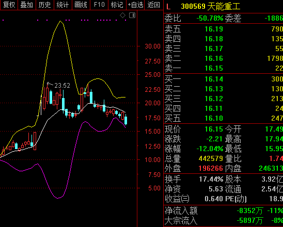Click the diamond icon above the chart

(123, 15)
